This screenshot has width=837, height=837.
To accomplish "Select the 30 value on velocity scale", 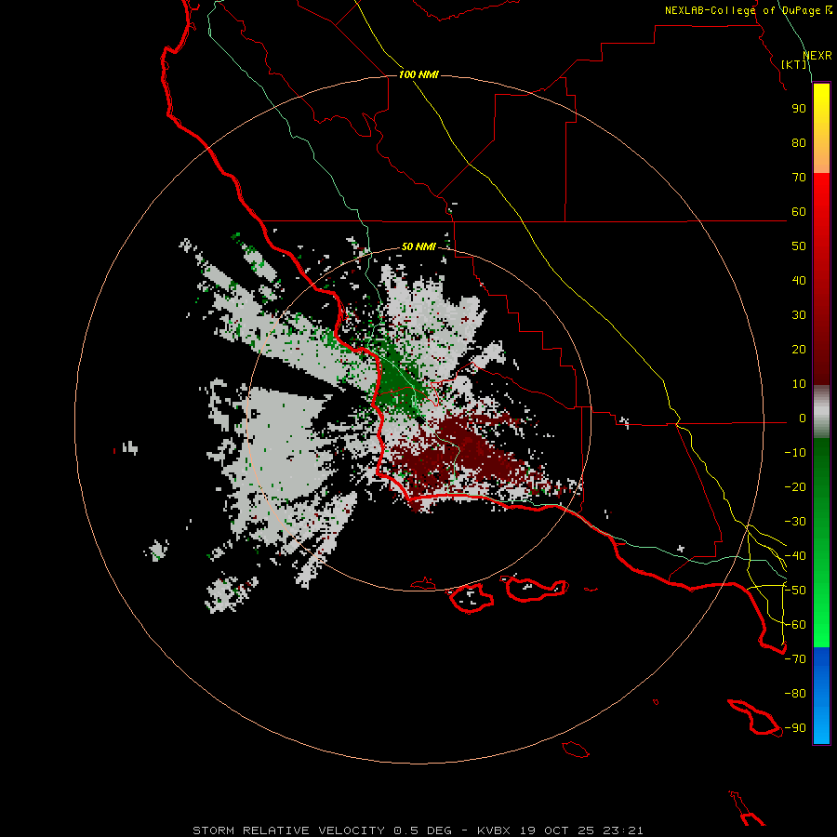I will click(799, 315).
